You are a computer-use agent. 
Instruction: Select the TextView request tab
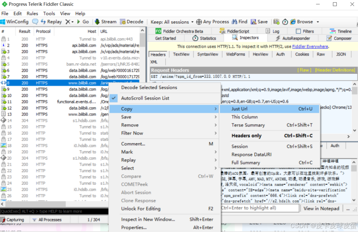(181, 54)
